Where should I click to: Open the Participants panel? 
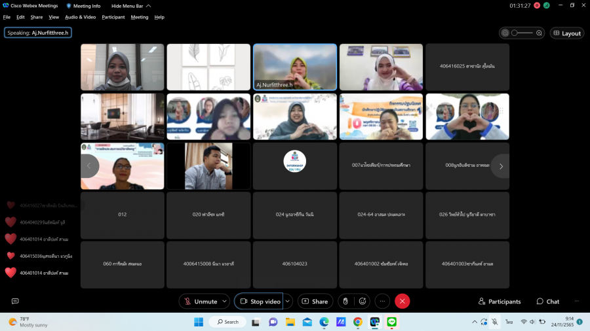tap(500, 301)
